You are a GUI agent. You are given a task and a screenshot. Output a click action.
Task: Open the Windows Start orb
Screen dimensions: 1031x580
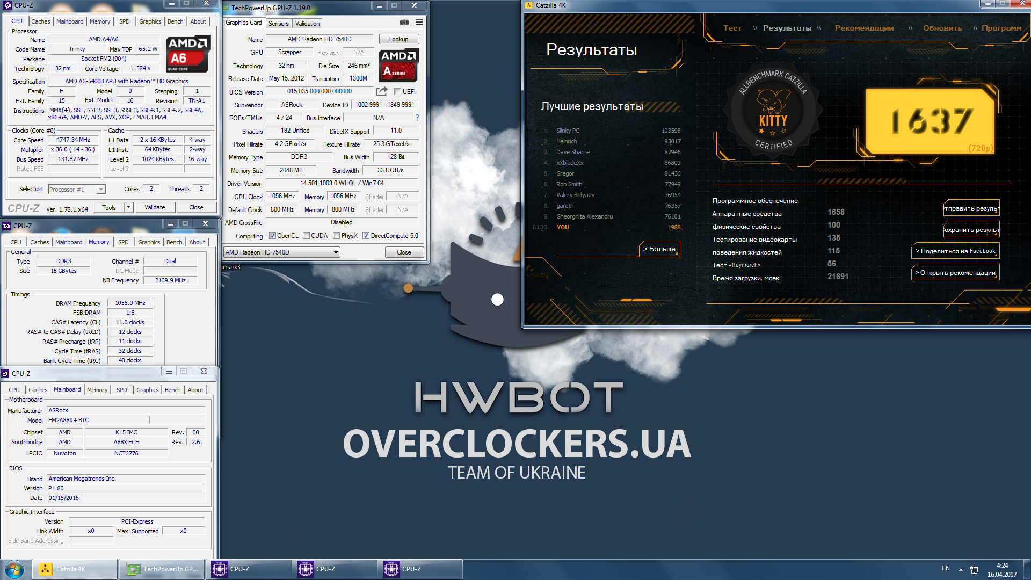[x=14, y=569]
